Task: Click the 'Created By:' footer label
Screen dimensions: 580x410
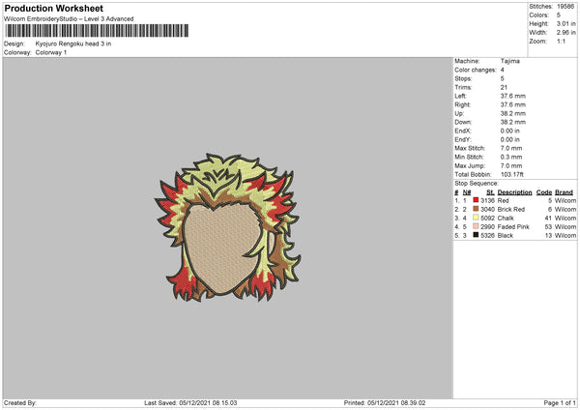Action: point(20,403)
